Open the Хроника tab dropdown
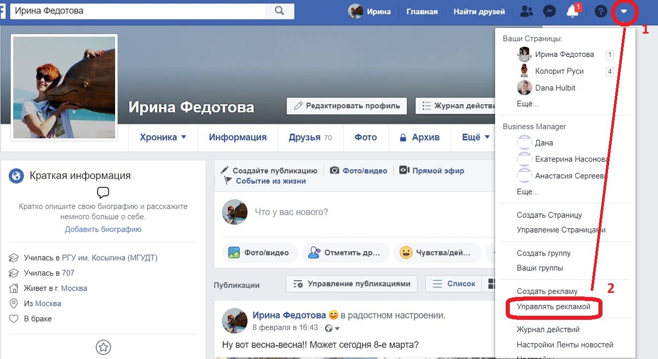This screenshot has width=658, height=359. (x=163, y=137)
